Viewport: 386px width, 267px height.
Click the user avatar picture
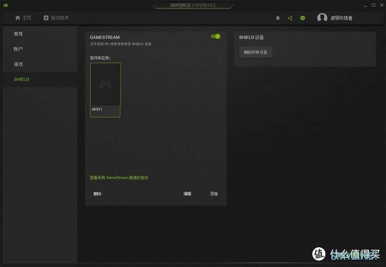tap(322, 18)
